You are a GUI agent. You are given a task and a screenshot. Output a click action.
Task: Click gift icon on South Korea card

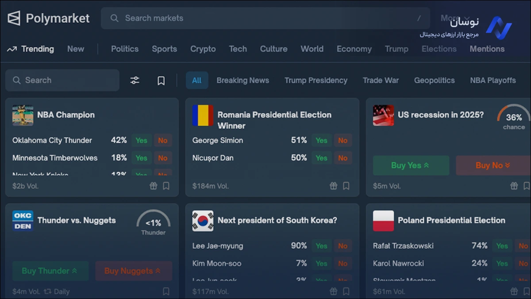334,291
